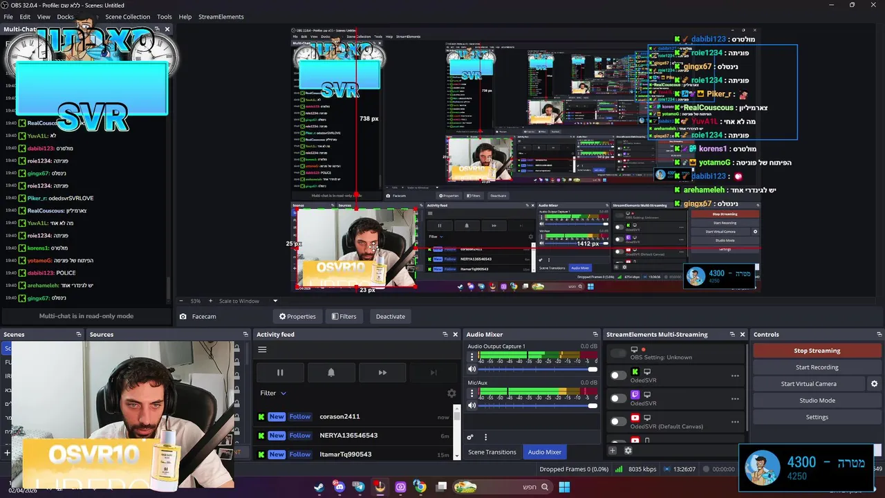The image size is (885, 498).
Task: Undock the StreamElements Multi-Streaming panel
Action: pos(732,334)
